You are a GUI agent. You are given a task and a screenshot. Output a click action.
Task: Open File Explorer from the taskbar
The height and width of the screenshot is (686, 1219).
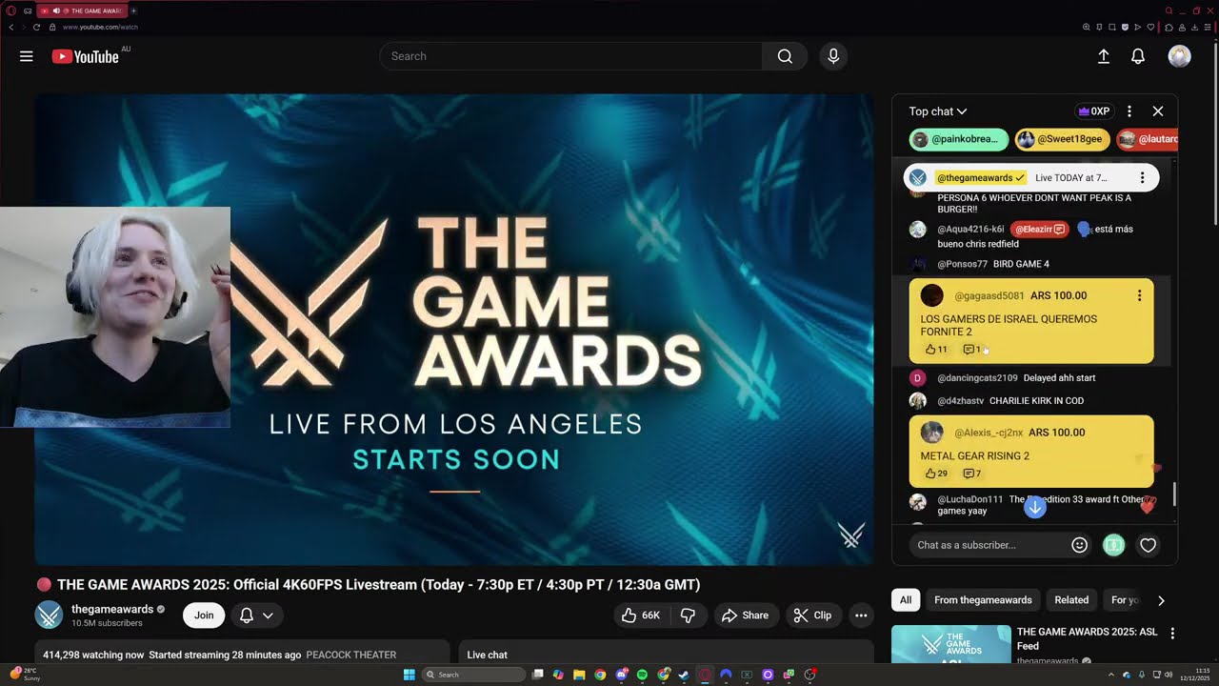(579, 675)
